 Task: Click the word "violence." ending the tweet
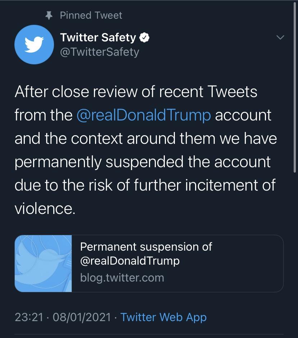pos(45,209)
